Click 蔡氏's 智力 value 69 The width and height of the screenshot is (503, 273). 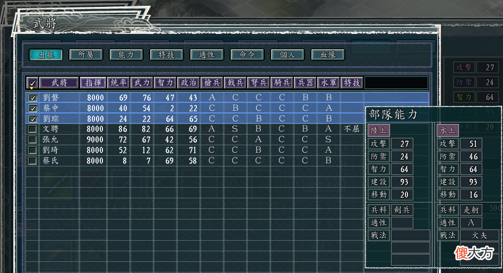(x=169, y=161)
